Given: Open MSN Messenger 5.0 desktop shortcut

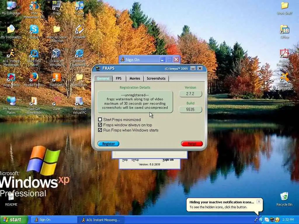Looking at the screenshot, I should click(34, 10).
